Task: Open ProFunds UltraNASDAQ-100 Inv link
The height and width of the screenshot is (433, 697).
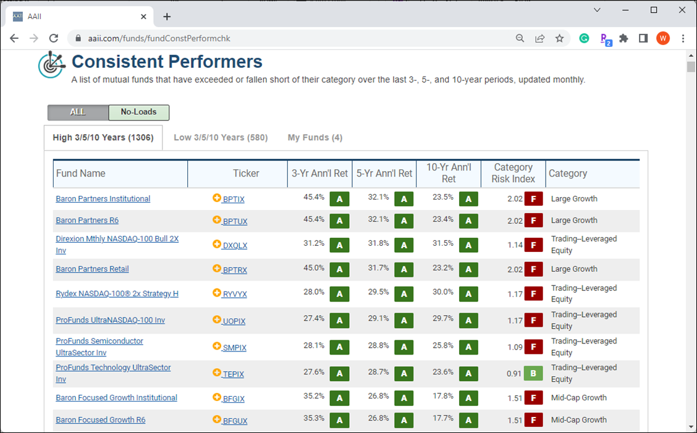Action: 110,320
